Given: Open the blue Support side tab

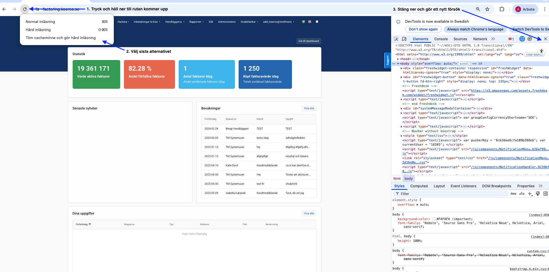Looking at the screenshot, I should click(387, 60).
